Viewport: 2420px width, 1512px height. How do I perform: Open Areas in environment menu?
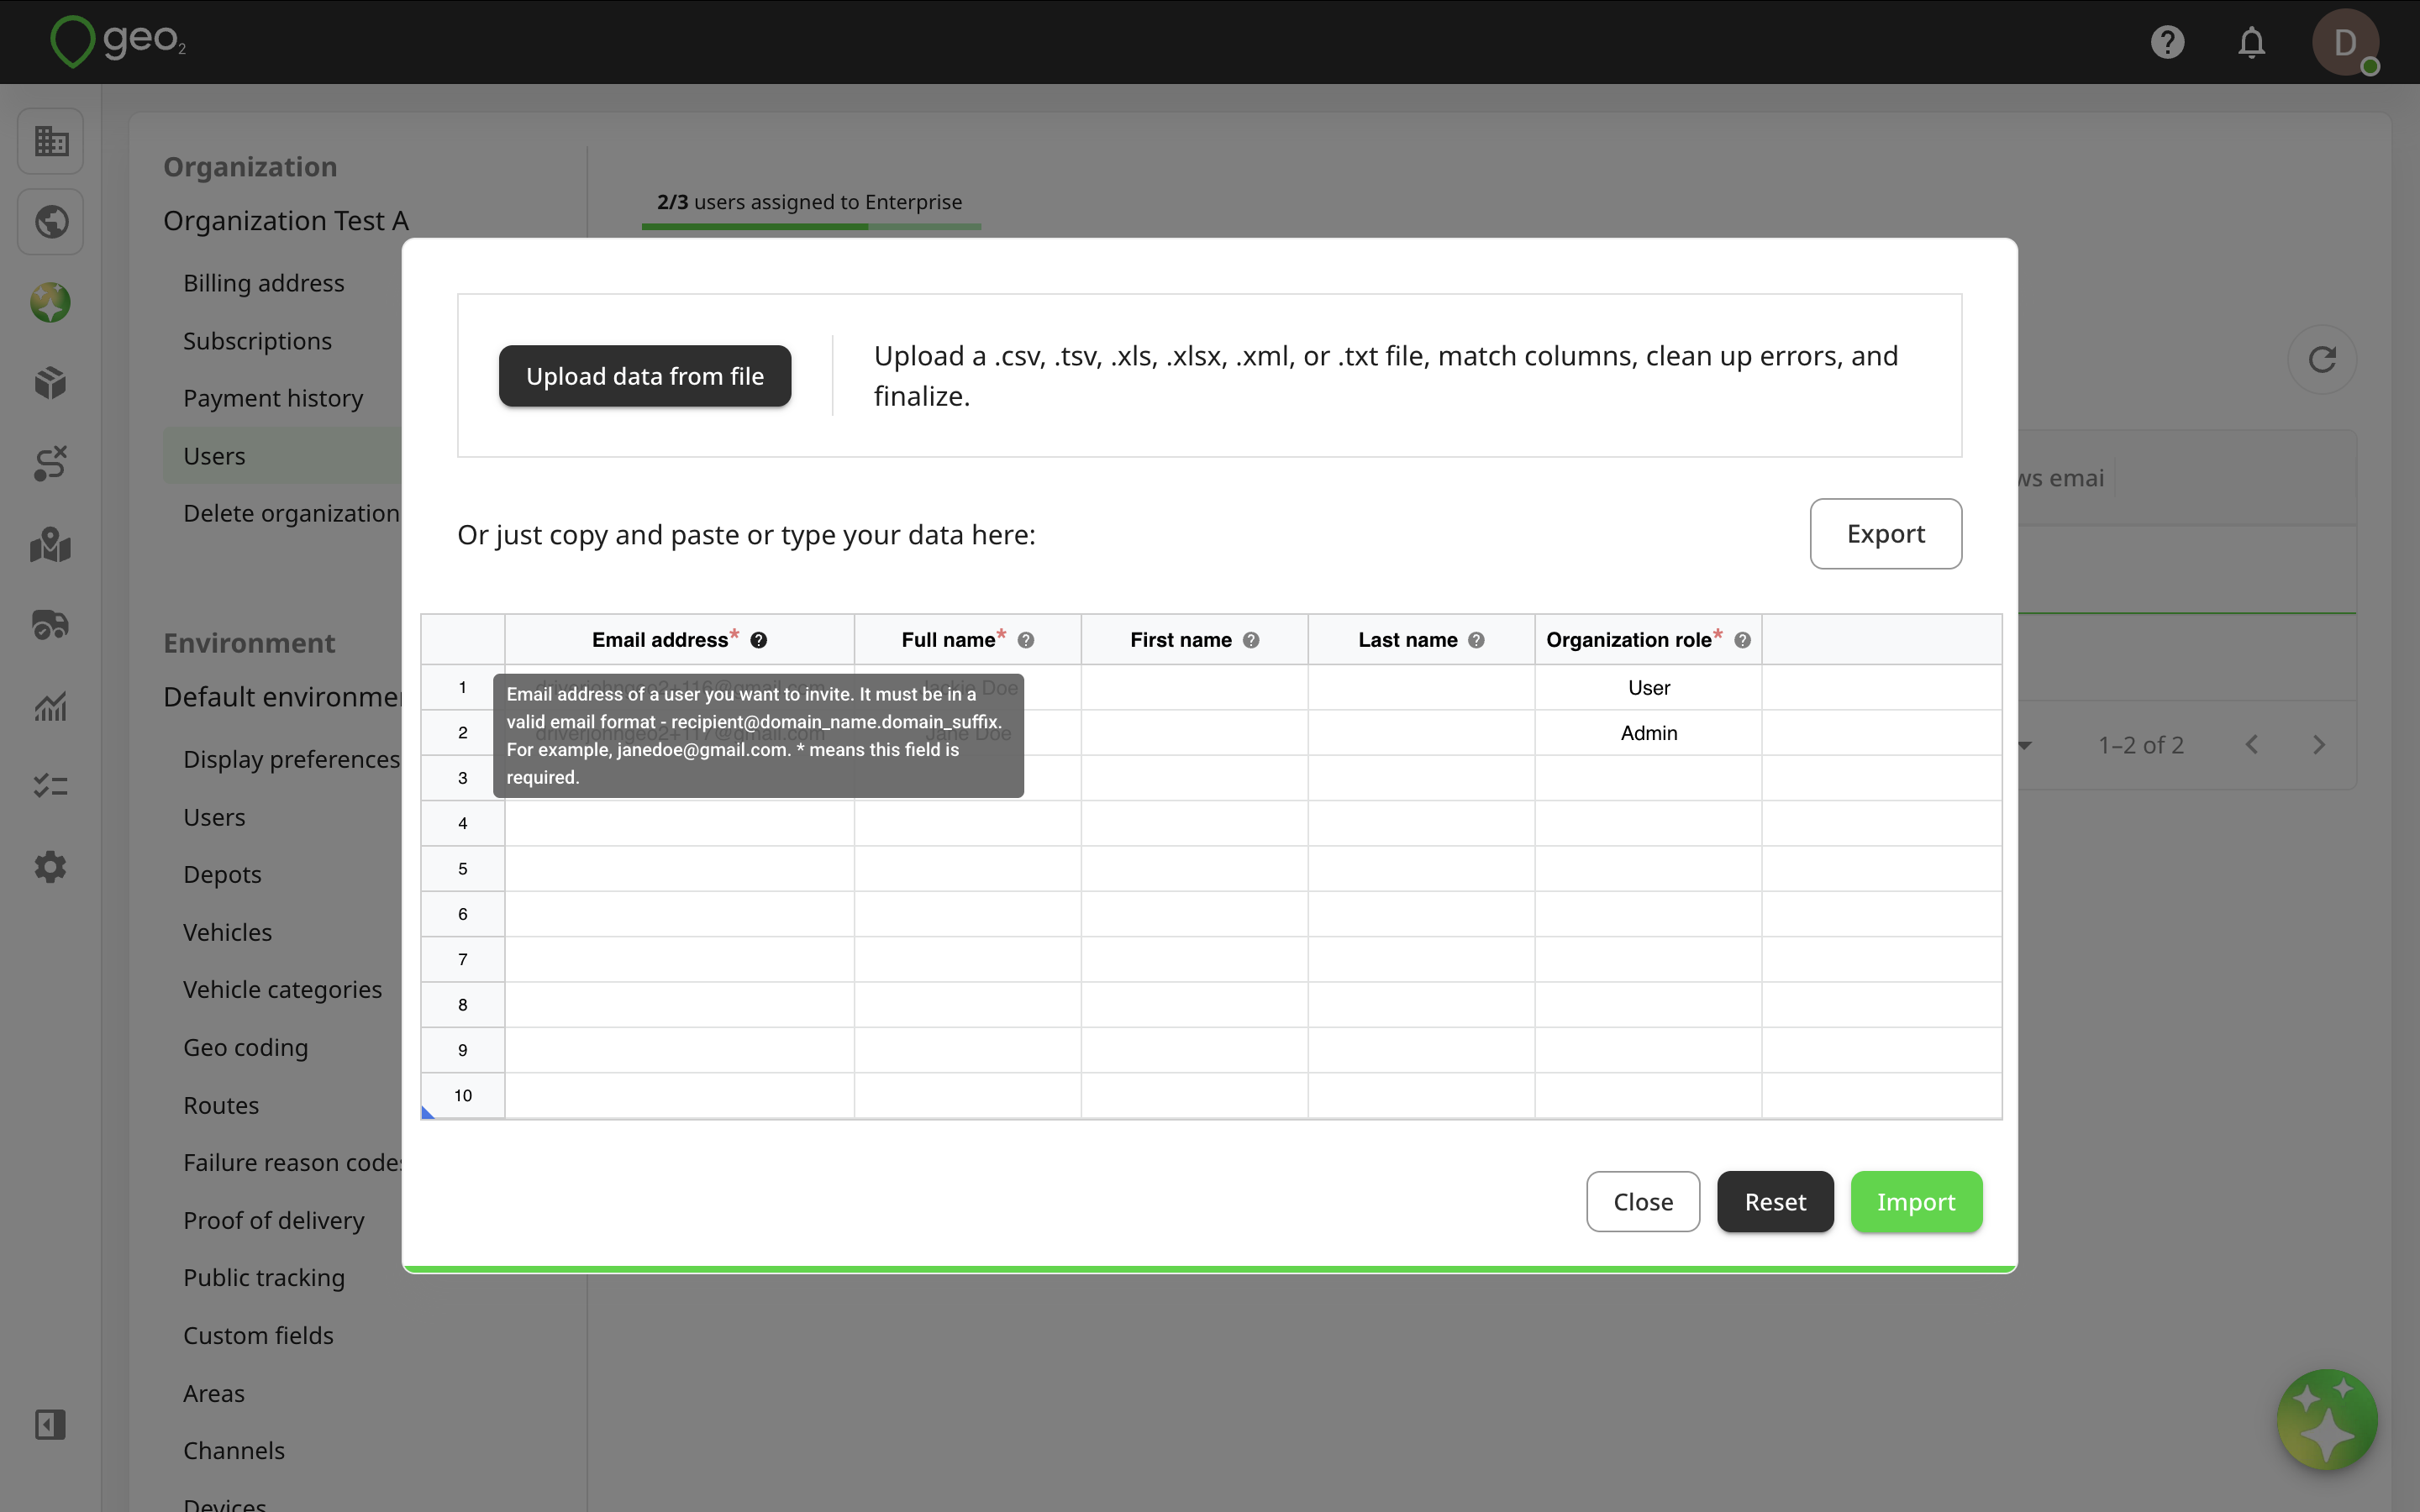[214, 1393]
